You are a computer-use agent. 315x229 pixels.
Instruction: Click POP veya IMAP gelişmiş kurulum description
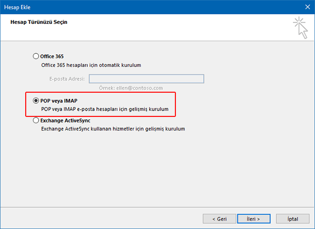tap(104, 110)
